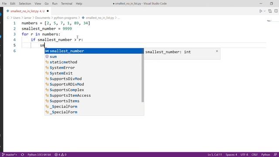The width and height of the screenshot is (279, 157).
Task: Click the 'for r in numbers:' line
Action: [41, 34]
